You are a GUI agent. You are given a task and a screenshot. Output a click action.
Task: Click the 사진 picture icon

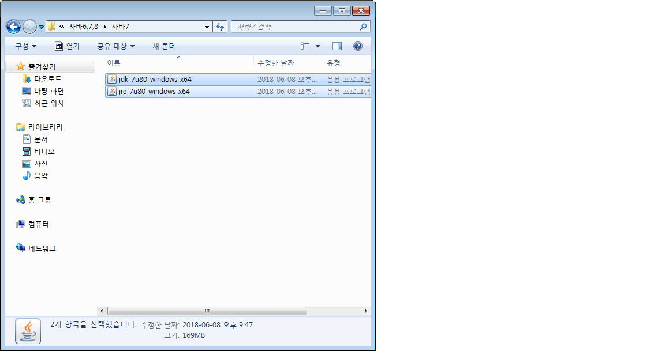[27, 164]
